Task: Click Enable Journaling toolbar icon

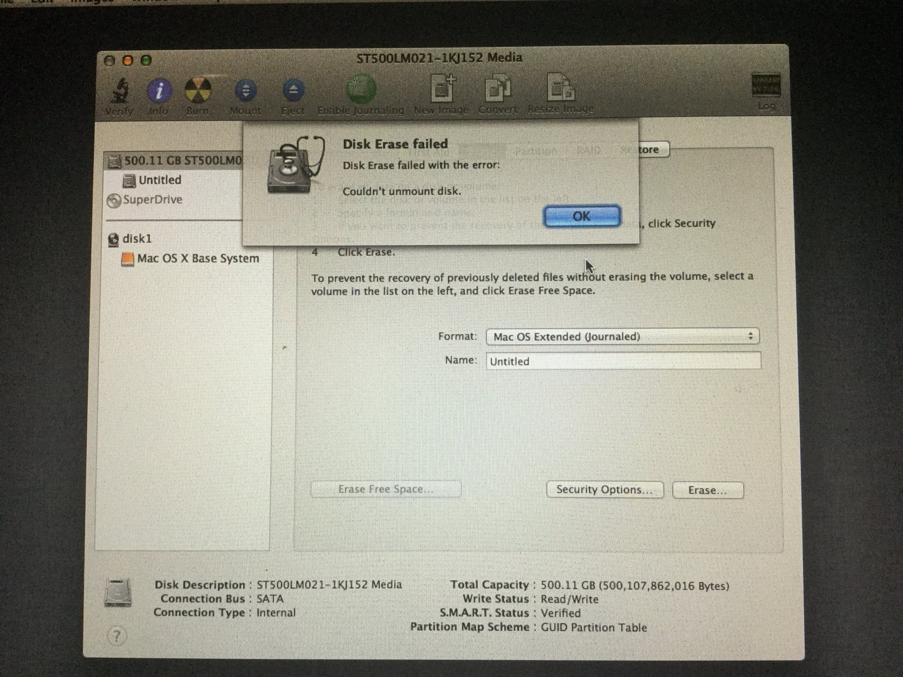Action: [361, 89]
